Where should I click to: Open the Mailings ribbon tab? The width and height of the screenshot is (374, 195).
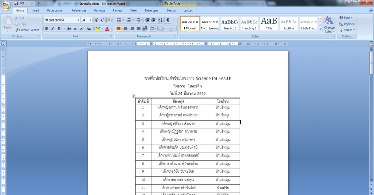coord(99,10)
